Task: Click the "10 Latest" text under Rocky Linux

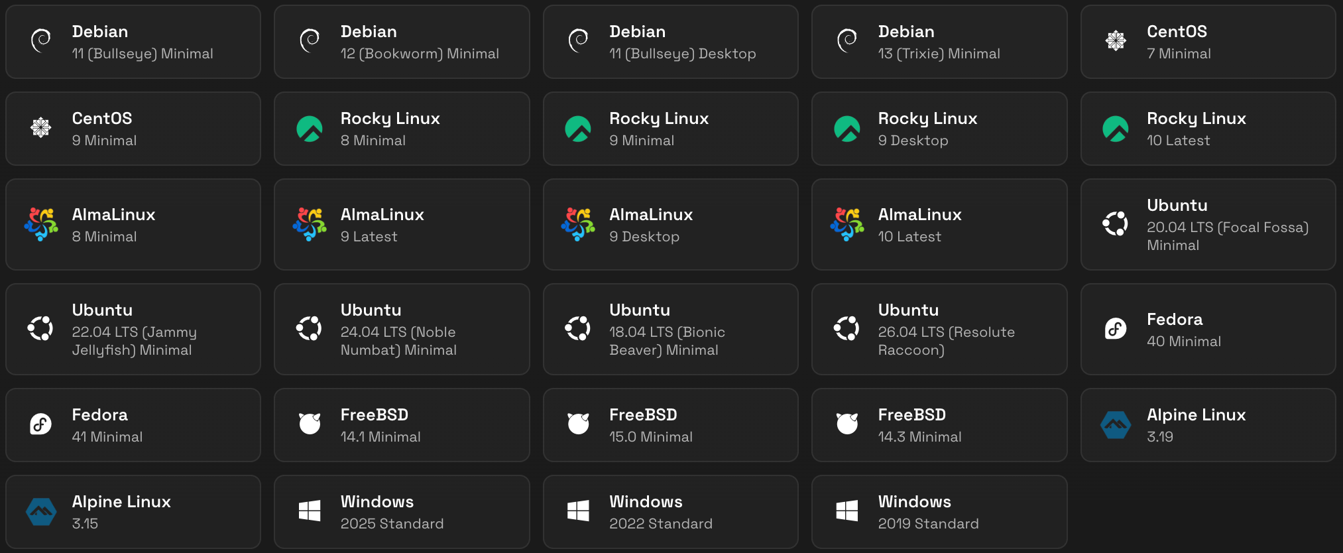Action: click(1178, 141)
